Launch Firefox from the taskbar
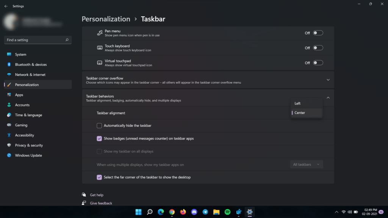The width and height of the screenshot is (388, 218). click(183, 212)
